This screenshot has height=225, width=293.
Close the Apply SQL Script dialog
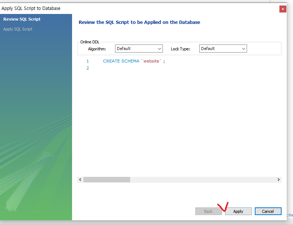[x=283, y=9]
